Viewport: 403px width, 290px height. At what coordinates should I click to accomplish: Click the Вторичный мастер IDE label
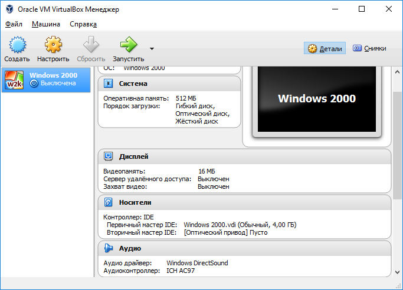pos(142,232)
